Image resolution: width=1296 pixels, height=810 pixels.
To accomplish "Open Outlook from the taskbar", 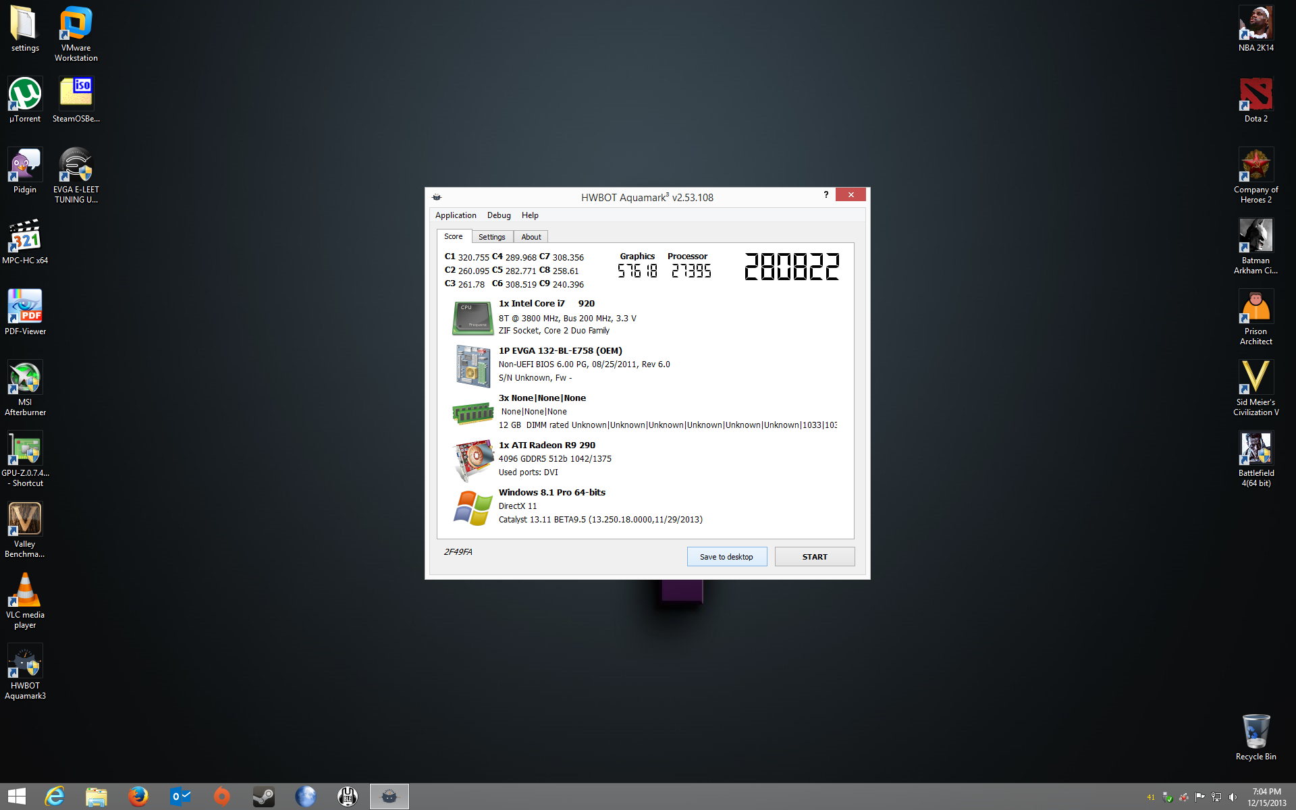I will click(180, 796).
